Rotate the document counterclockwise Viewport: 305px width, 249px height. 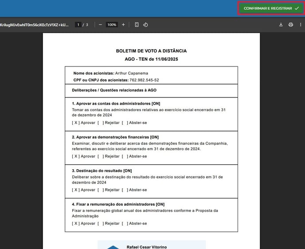pyautogui.click(x=145, y=25)
